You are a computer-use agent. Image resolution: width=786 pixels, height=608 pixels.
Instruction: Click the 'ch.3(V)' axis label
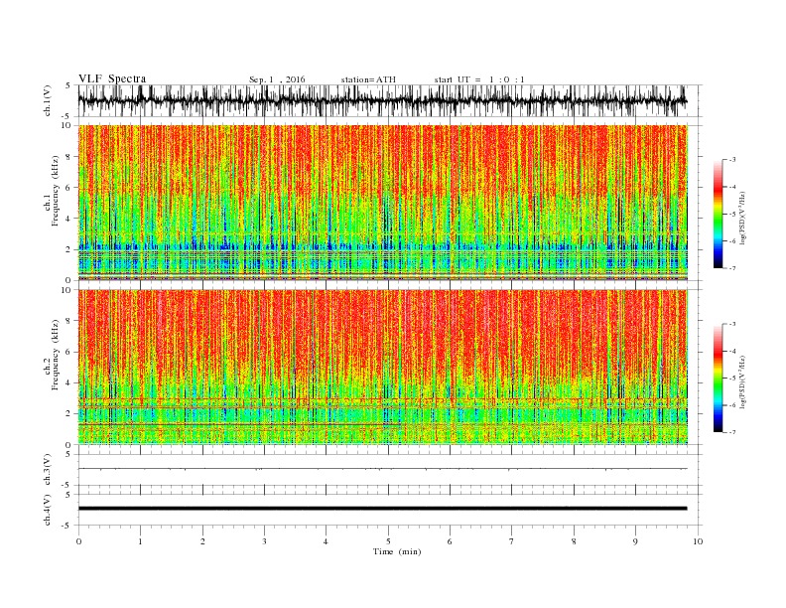point(48,469)
